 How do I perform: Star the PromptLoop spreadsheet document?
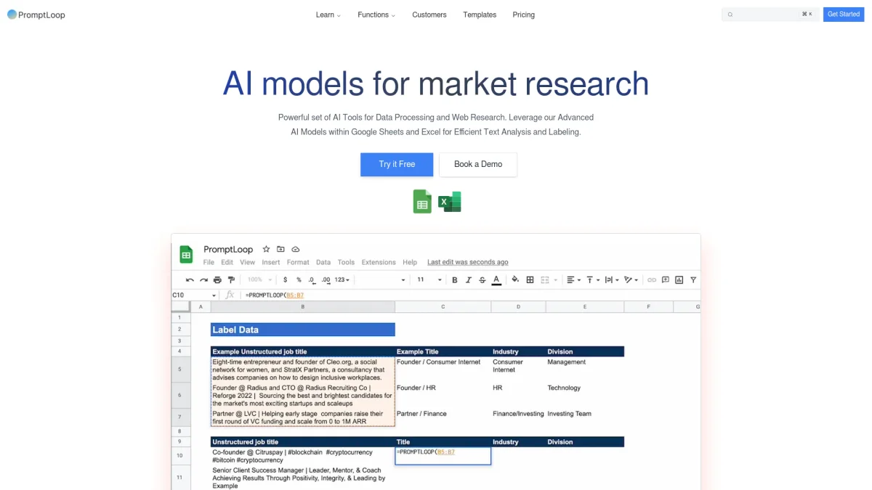(x=266, y=249)
